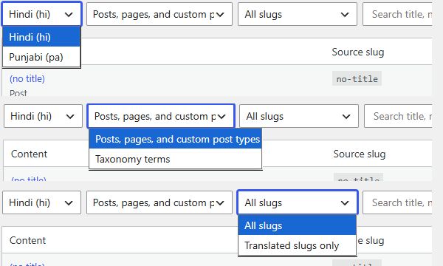
Task: Pick the Translated slugs only option
Action: (x=298, y=245)
